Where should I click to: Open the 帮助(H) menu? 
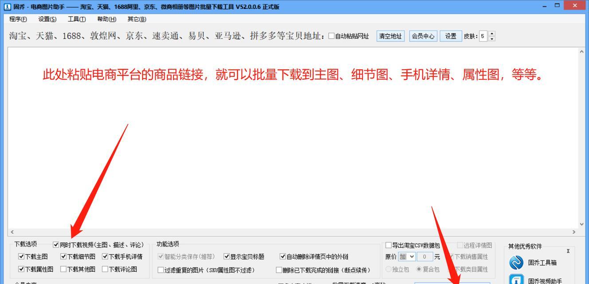pos(106,19)
